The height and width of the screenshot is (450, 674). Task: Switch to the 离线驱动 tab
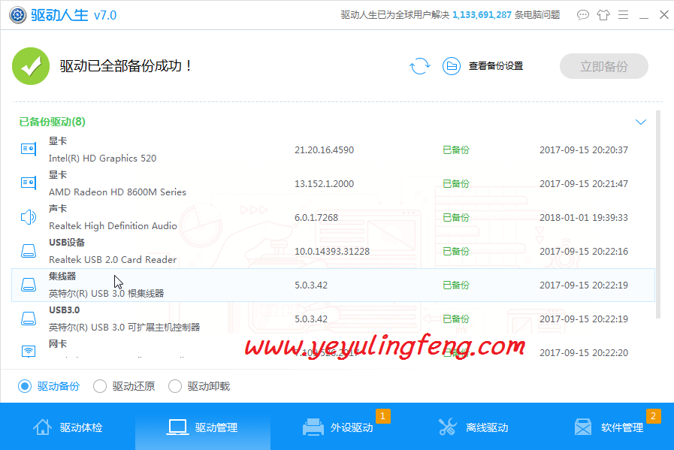tap(473, 427)
